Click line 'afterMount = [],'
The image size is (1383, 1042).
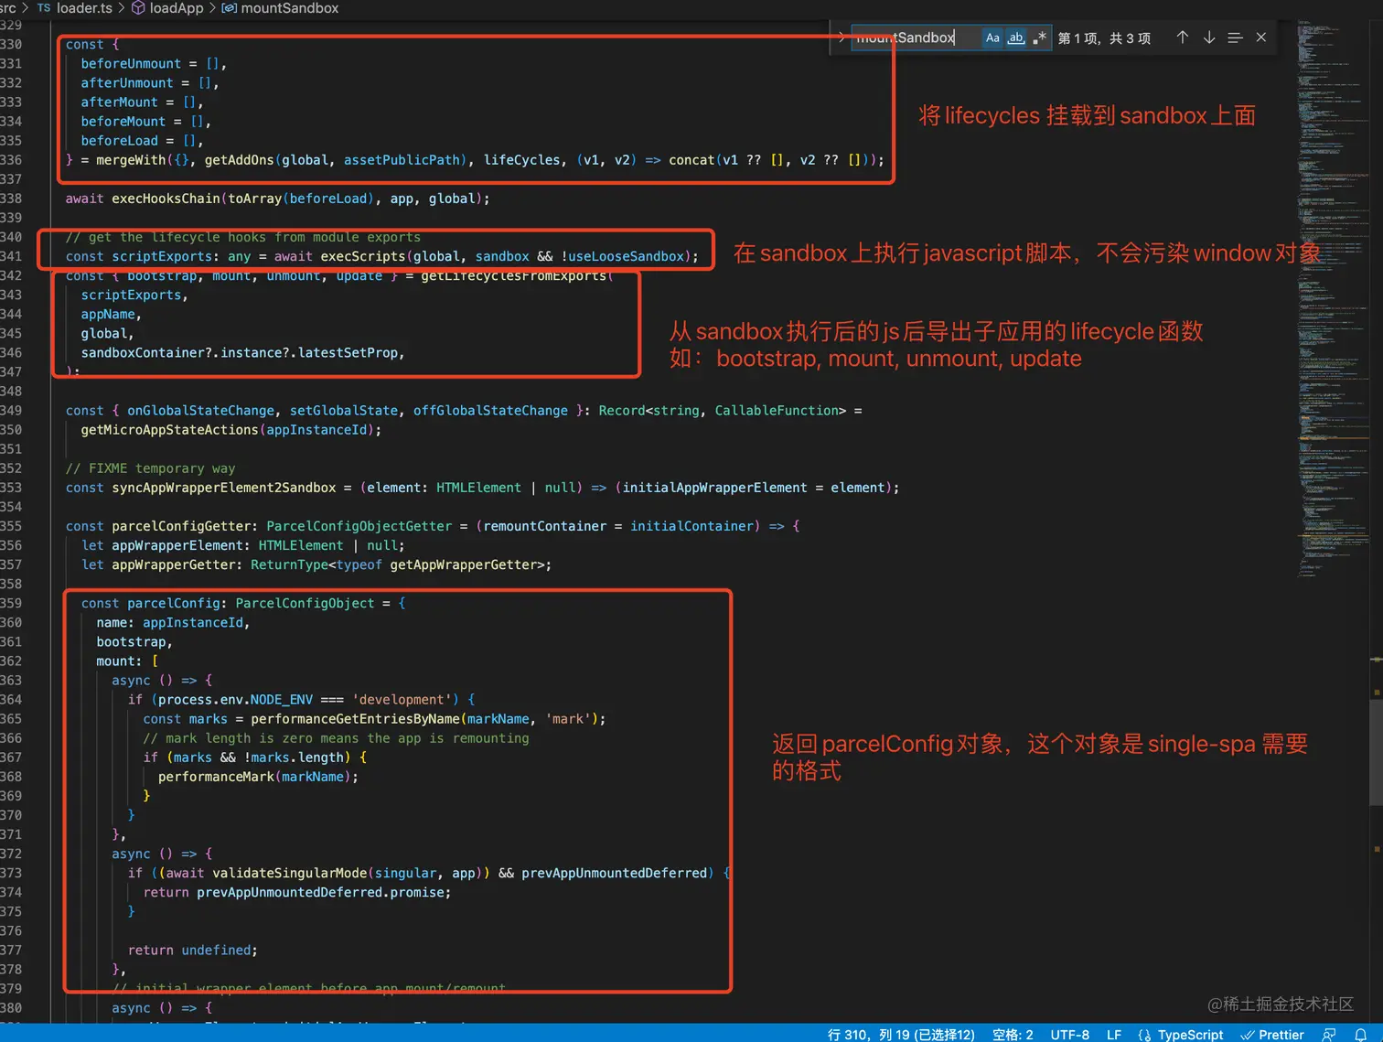(142, 102)
